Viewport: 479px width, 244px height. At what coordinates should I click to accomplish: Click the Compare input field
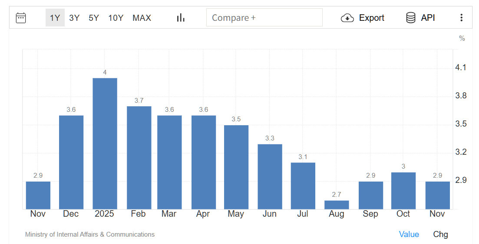[264, 18]
